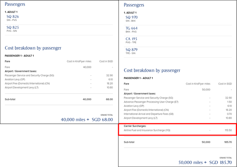Click right panel Sub-total label
This screenshot has height=167, width=237.
129,142
